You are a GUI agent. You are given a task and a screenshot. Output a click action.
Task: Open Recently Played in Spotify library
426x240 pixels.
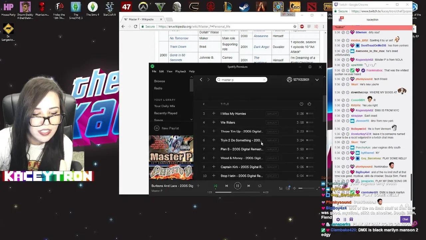pos(165,113)
